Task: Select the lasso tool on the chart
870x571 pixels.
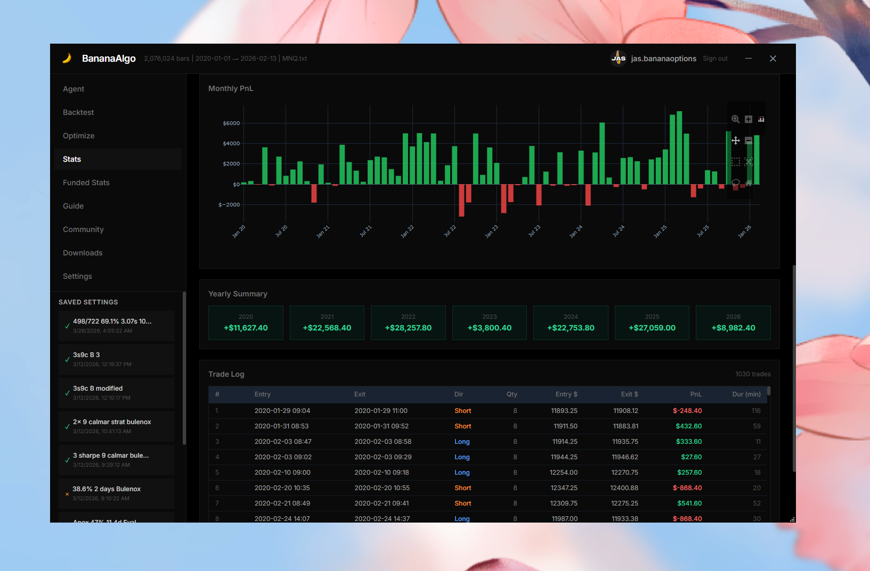Action: 735,183
